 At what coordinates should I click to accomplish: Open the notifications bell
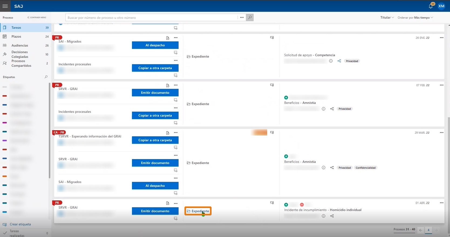(x=431, y=6)
